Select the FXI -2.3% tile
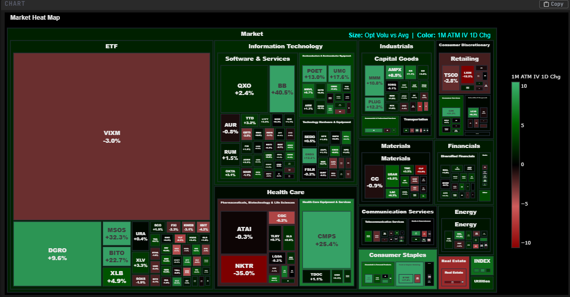 coord(174,227)
